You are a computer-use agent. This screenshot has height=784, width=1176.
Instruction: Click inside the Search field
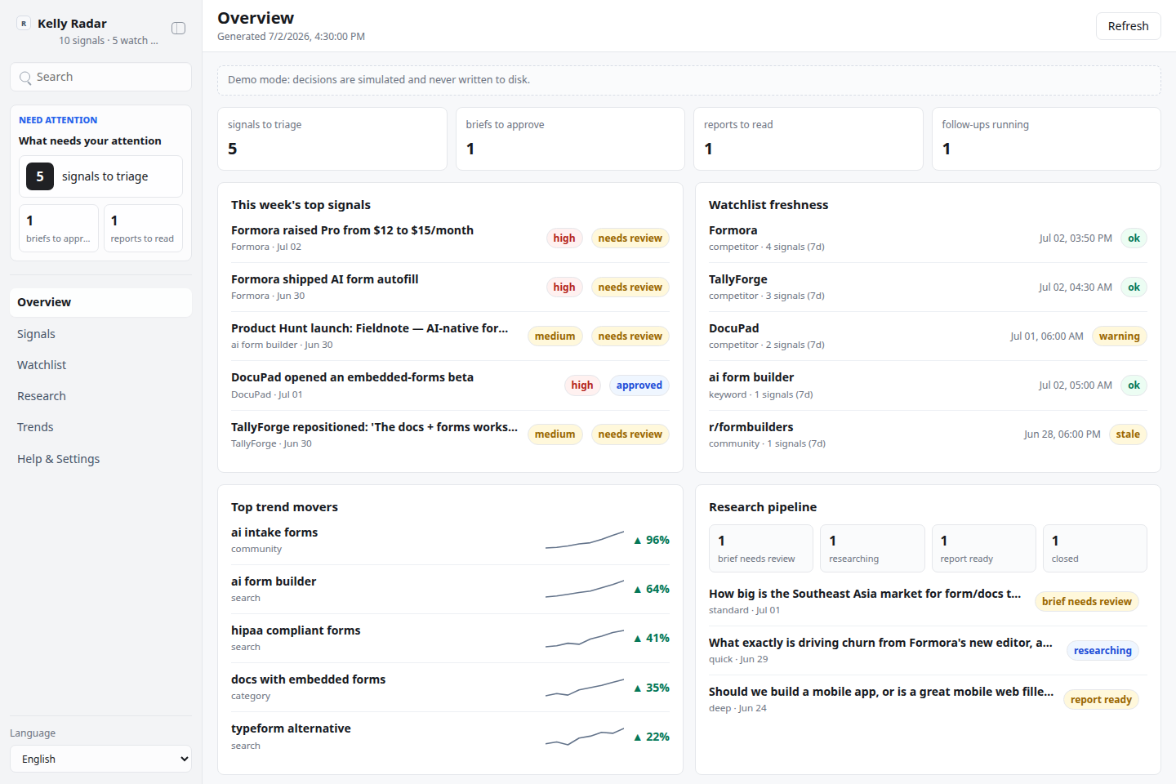(100, 77)
